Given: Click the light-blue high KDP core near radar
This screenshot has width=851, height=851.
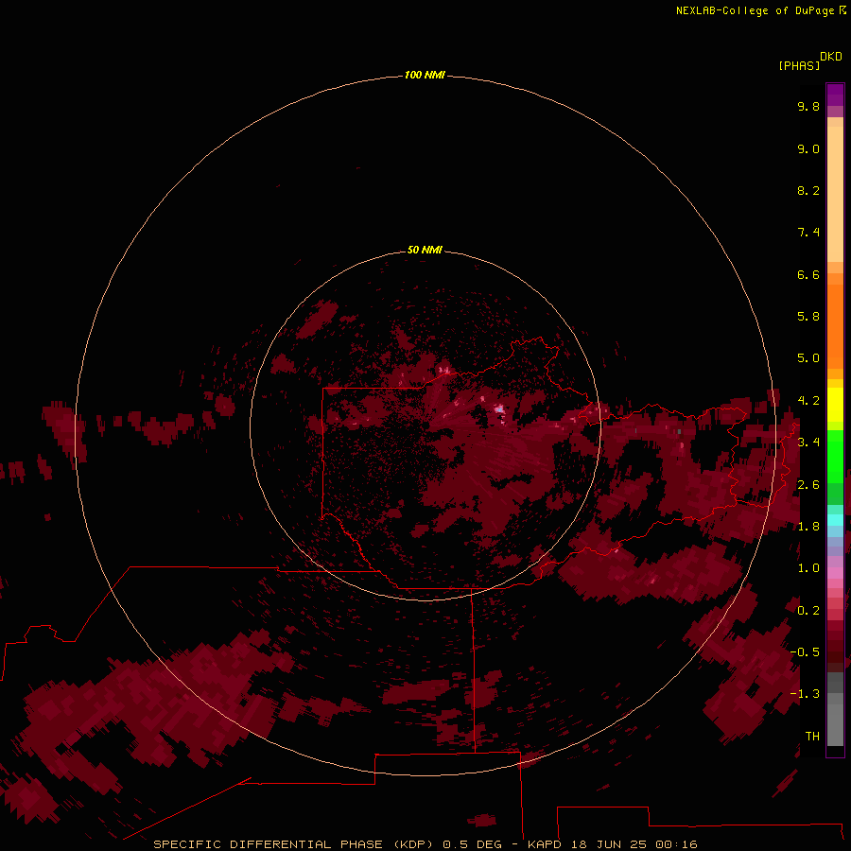Looking at the screenshot, I should point(499,409).
